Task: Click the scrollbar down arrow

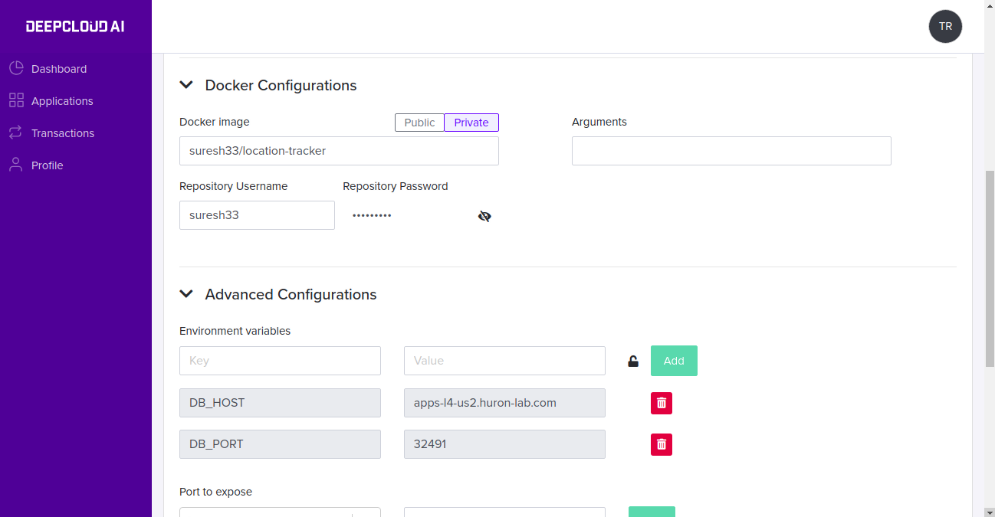Action: [x=989, y=511]
